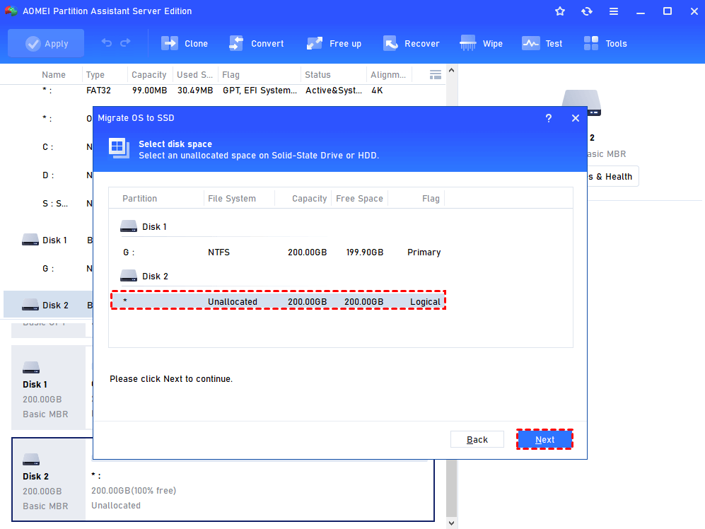Open the Convert menu

click(x=256, y=44)
